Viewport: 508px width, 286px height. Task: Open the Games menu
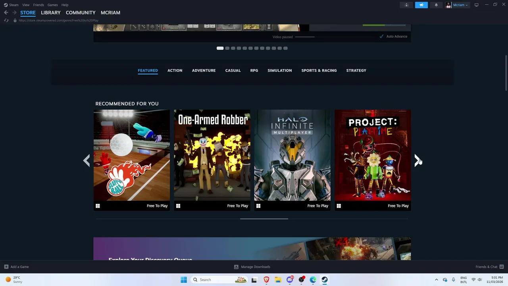(x=52, y=5)
